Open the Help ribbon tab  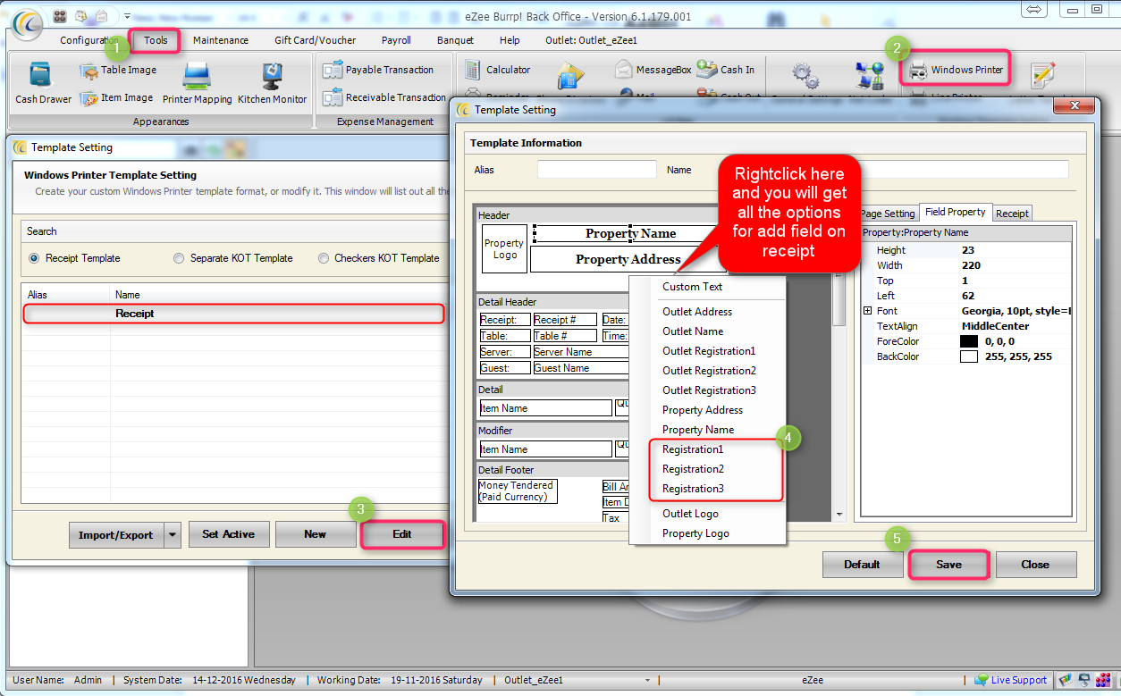click(x=510, y=40)
